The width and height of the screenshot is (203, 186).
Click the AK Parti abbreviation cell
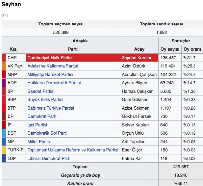(x=15, y=66)
